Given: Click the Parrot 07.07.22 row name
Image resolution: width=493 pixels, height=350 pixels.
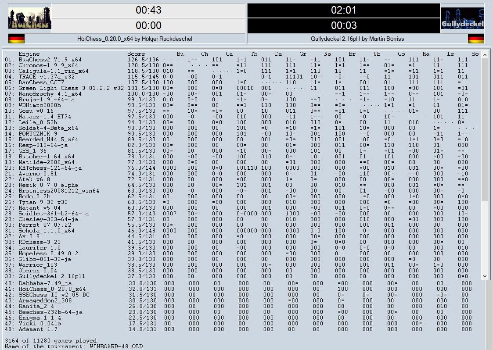Looking at the screenshot, I should pyautogui.click(x=45, y=225).
